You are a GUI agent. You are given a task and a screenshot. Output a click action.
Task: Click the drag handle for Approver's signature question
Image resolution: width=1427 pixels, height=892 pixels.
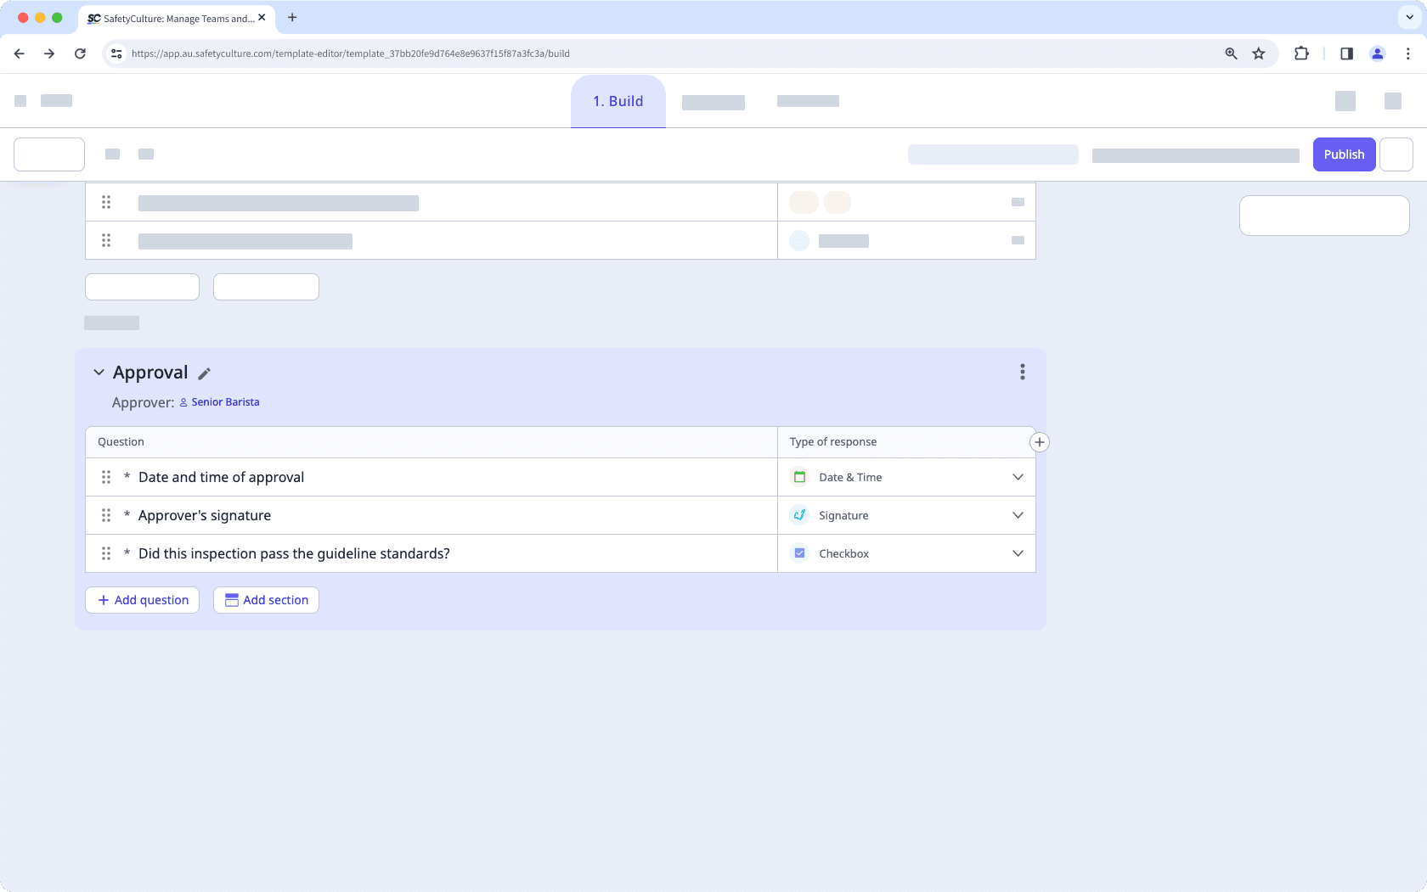pyautogui.click(x=106, y=515)
